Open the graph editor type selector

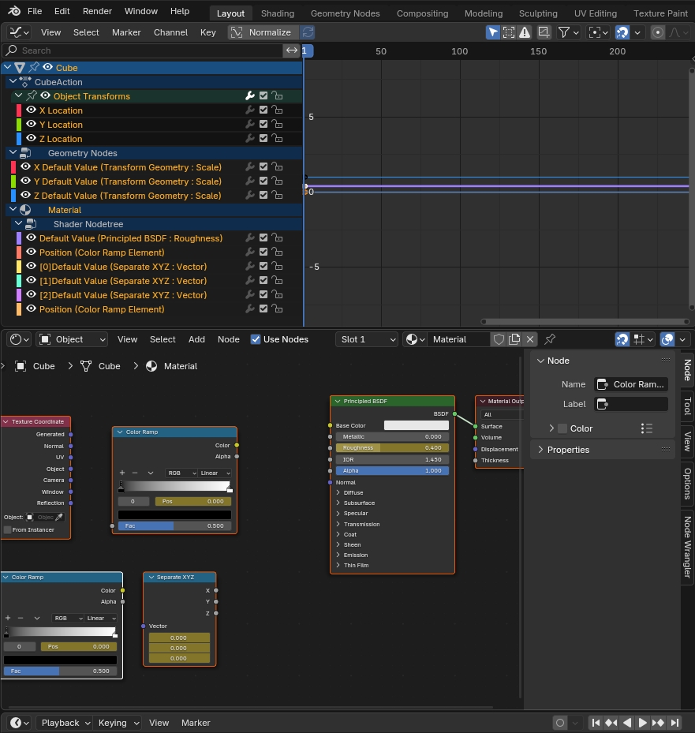point(20,32)
